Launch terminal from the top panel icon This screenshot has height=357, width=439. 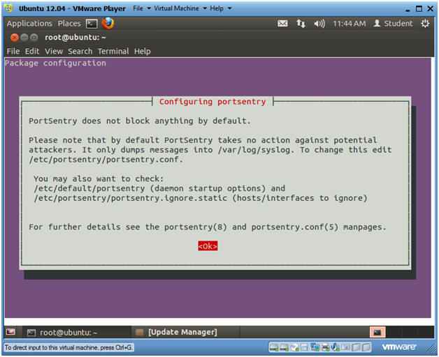[x=92, y=24]
